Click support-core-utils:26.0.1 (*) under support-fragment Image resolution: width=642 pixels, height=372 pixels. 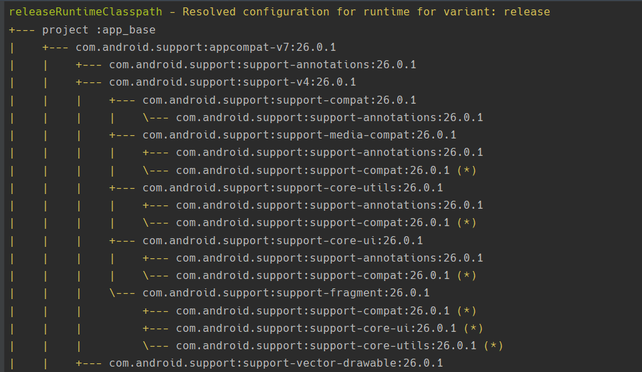[326, 346]
